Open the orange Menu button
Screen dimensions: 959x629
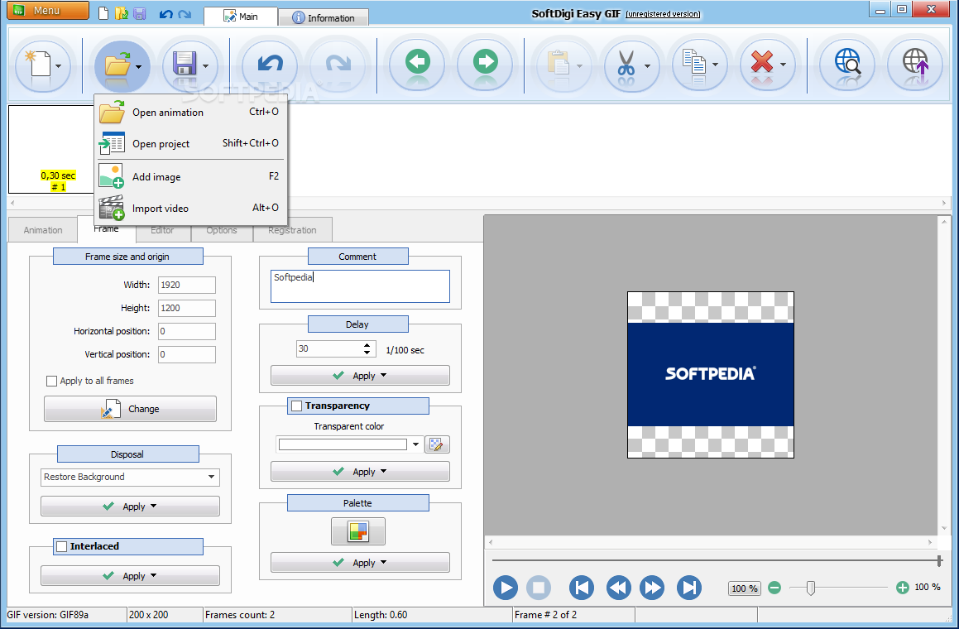(48, 11)
